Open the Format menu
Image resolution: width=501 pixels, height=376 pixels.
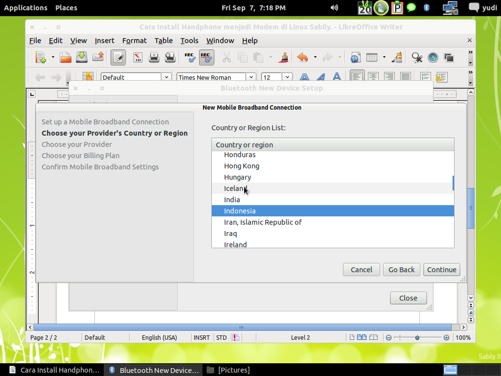(134, 41)
